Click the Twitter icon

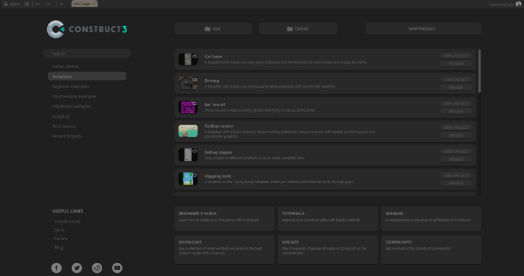coord(77,267)
